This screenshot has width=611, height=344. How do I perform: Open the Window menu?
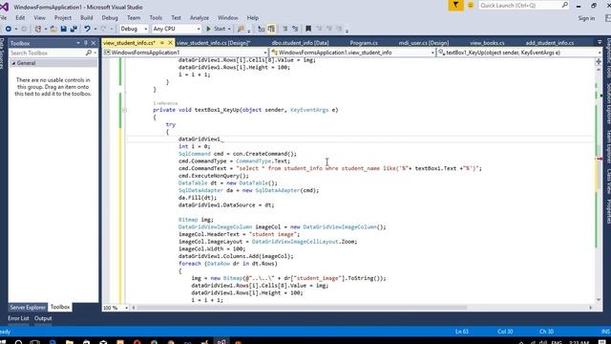click(x=227, y=18)
